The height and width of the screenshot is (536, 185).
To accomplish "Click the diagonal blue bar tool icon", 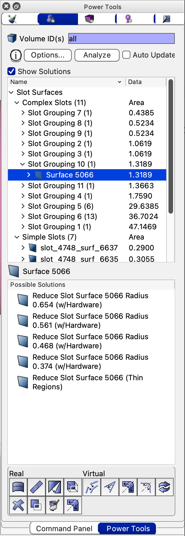I will pyautogui.click(x=36, y=487).
